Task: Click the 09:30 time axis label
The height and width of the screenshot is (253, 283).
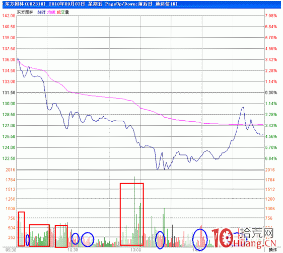Action: pyautogui.click(x=11, y=250)
